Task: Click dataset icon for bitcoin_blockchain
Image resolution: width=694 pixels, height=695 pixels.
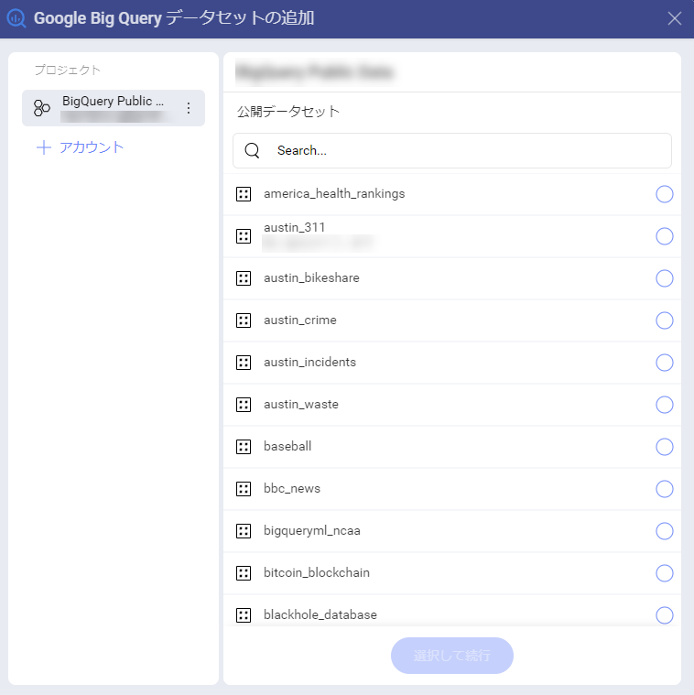Action: (x=244, y=573)
